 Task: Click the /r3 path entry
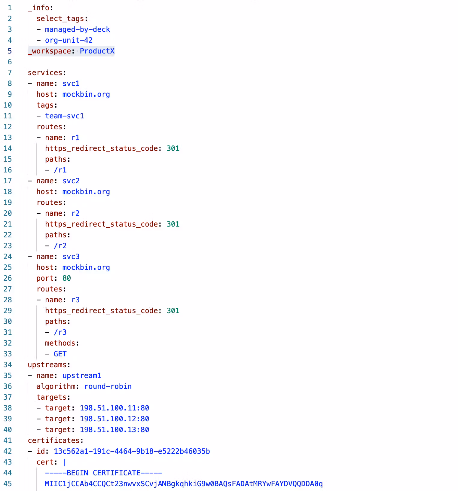tap(60, 332)
